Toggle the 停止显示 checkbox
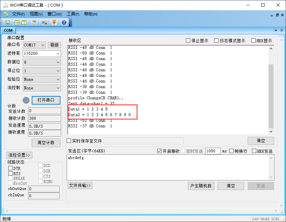The height and width of the screenshot is (222, 286). click(188, 41)
